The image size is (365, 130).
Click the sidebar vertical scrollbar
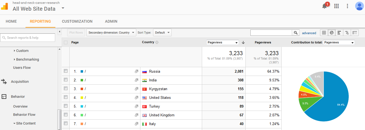(x=59, y=119)
